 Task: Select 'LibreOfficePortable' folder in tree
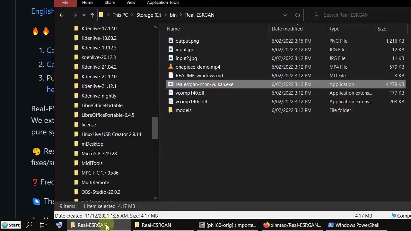pos(102,106)
